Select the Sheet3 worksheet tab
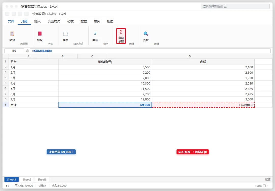The height and width of the screenshot is (191, 275). click(x=42, y=180)
